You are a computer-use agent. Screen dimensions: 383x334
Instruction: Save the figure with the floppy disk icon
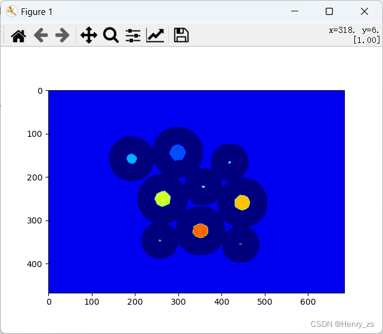pyautogui.click(x=181, y=35)
